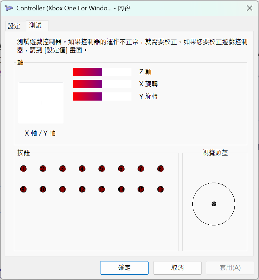Image resolution: width=259 pixels, height=280 pixels.
Task: Click the Y 旋轉 rotation bar
Action: coord(102,96)
